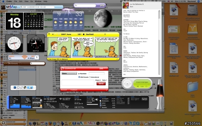This screenshot has width=202, height=126.
Task: Click the yellow minus button on comic widget
Action: click(49, 34)
